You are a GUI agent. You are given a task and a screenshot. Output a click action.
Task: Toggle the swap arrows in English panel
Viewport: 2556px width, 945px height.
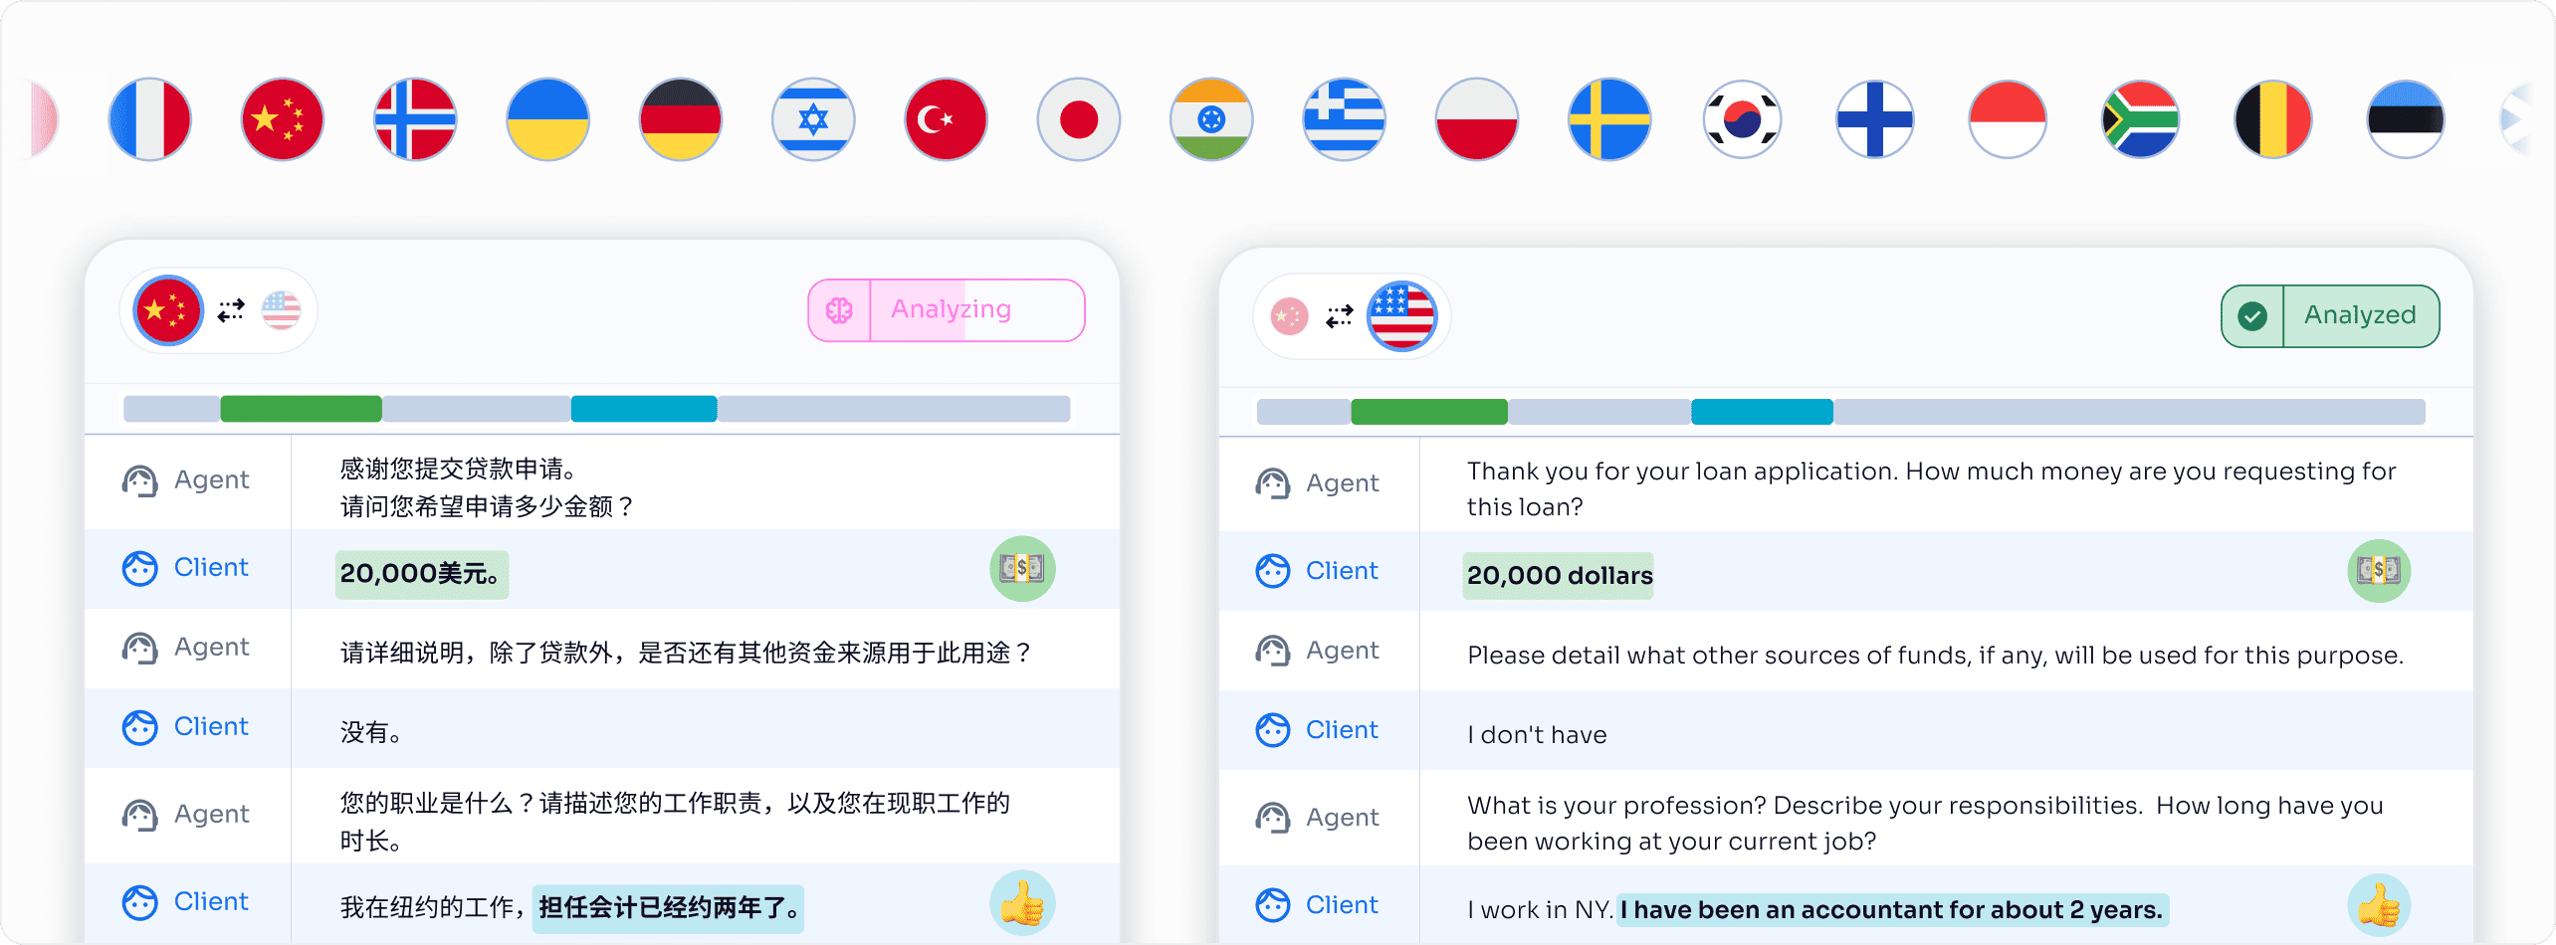coord(1340,316)
